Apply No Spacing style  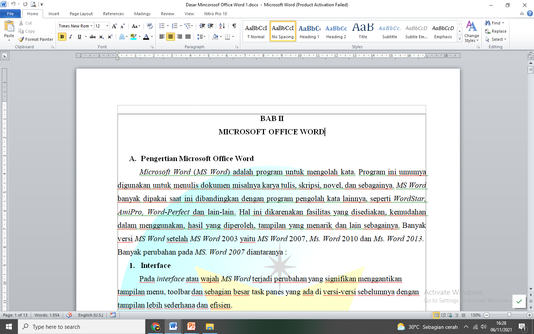coord(283,31)
